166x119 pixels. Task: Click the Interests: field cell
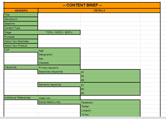click(59, 63)
